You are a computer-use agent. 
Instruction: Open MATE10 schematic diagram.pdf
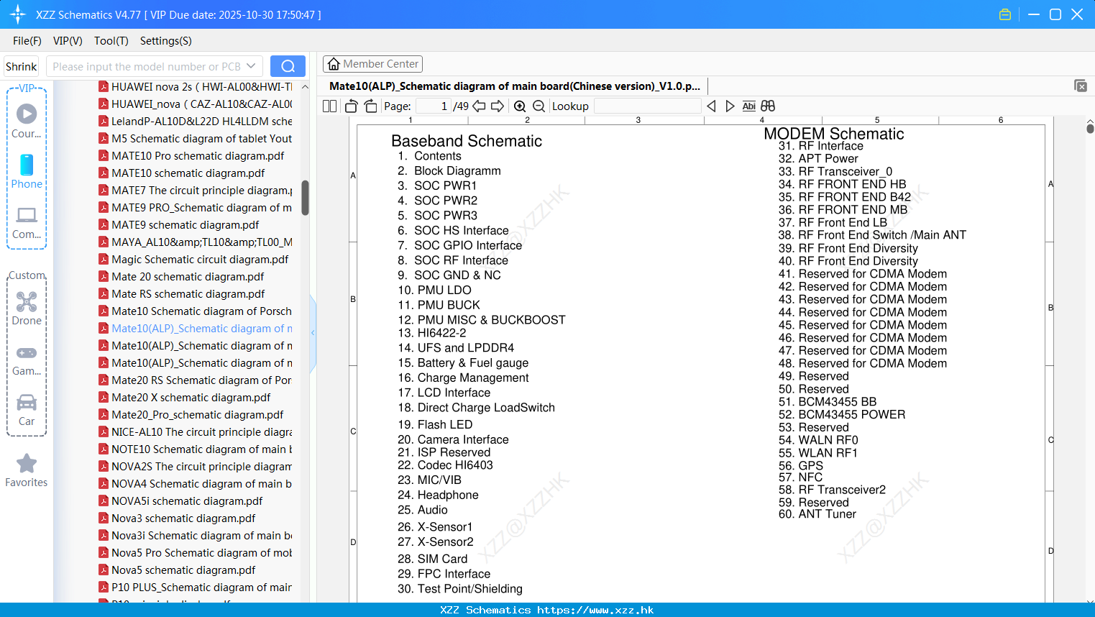(x=182, y=173)
